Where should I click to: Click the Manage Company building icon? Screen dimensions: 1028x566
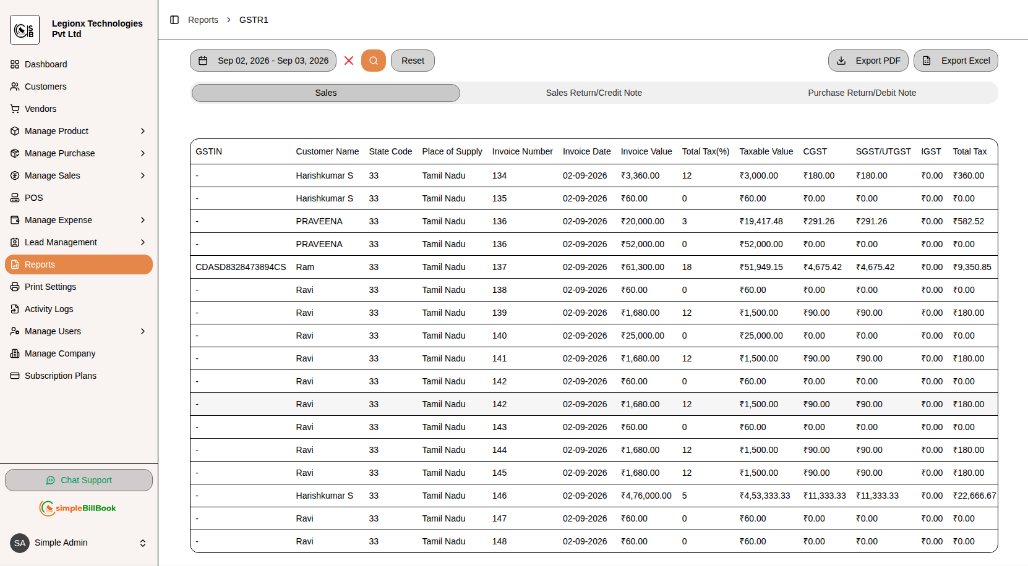point(15,353)
